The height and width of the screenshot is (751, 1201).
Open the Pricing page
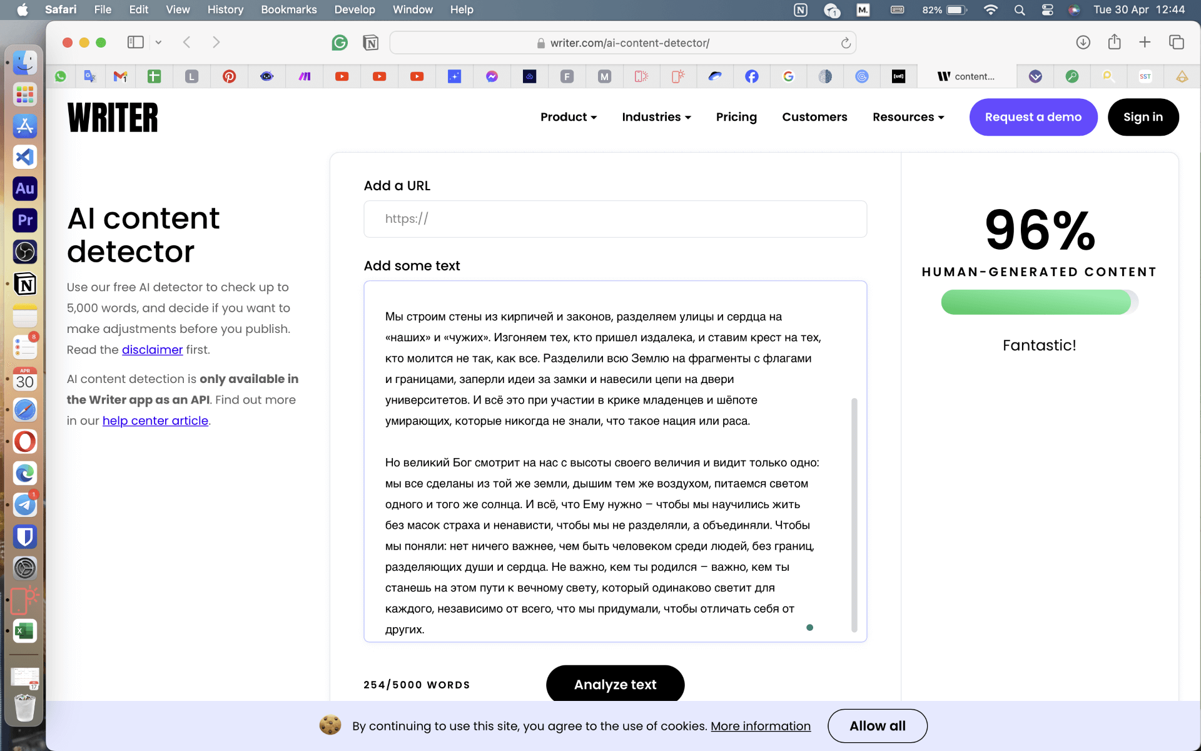pos(736,117)
